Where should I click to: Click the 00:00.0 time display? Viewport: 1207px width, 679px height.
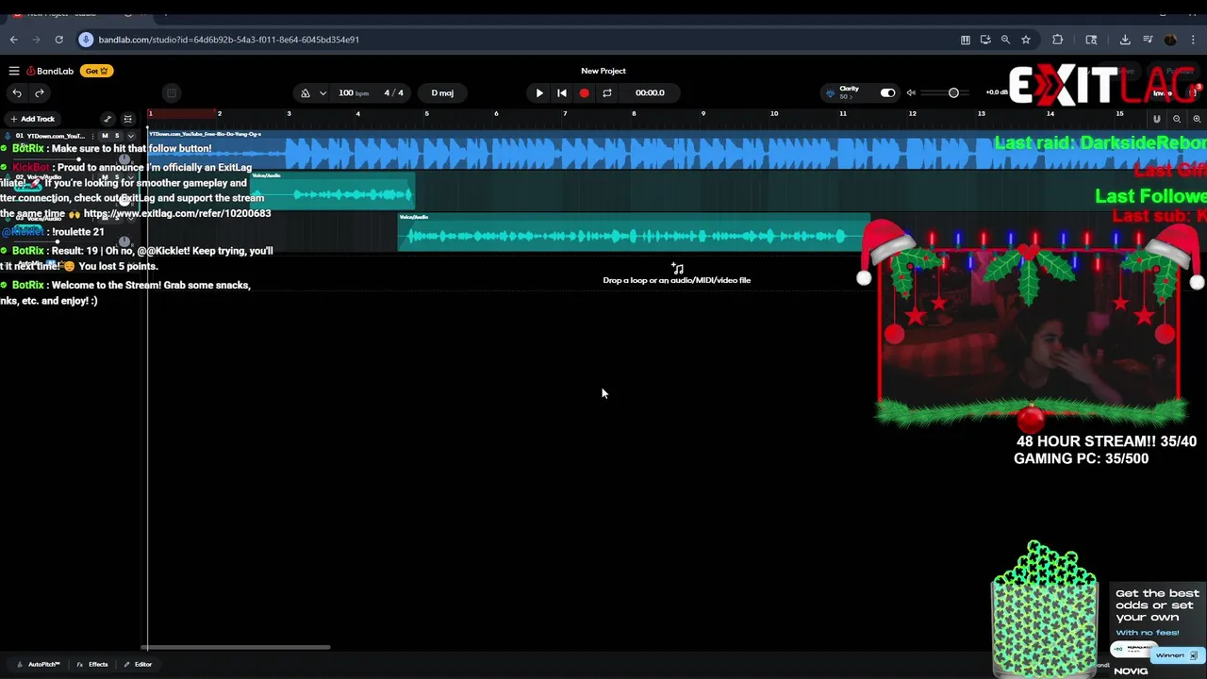tap(650, 92)
